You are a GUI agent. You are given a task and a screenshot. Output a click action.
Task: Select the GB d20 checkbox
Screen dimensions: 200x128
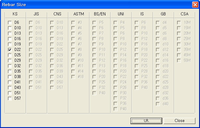[x=158, y=71]
